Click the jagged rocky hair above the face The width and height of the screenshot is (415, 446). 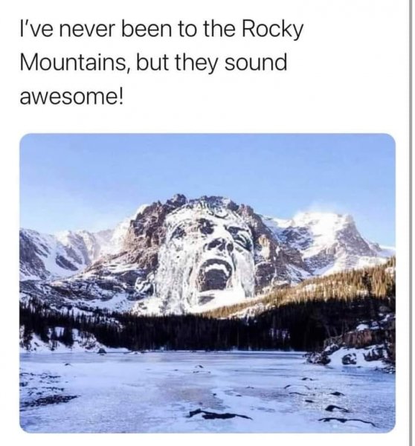199,206
